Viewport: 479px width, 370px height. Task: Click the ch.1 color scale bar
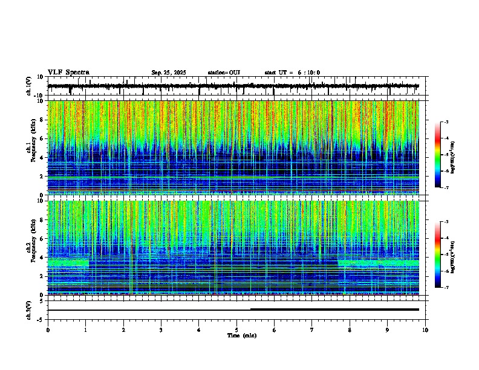[438, 155]
